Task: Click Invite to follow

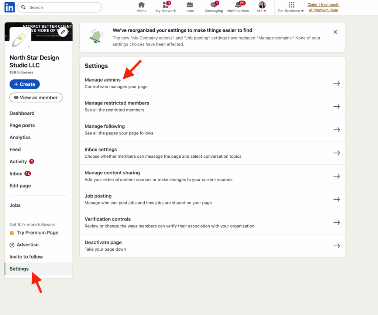Action: click(26, 257)
